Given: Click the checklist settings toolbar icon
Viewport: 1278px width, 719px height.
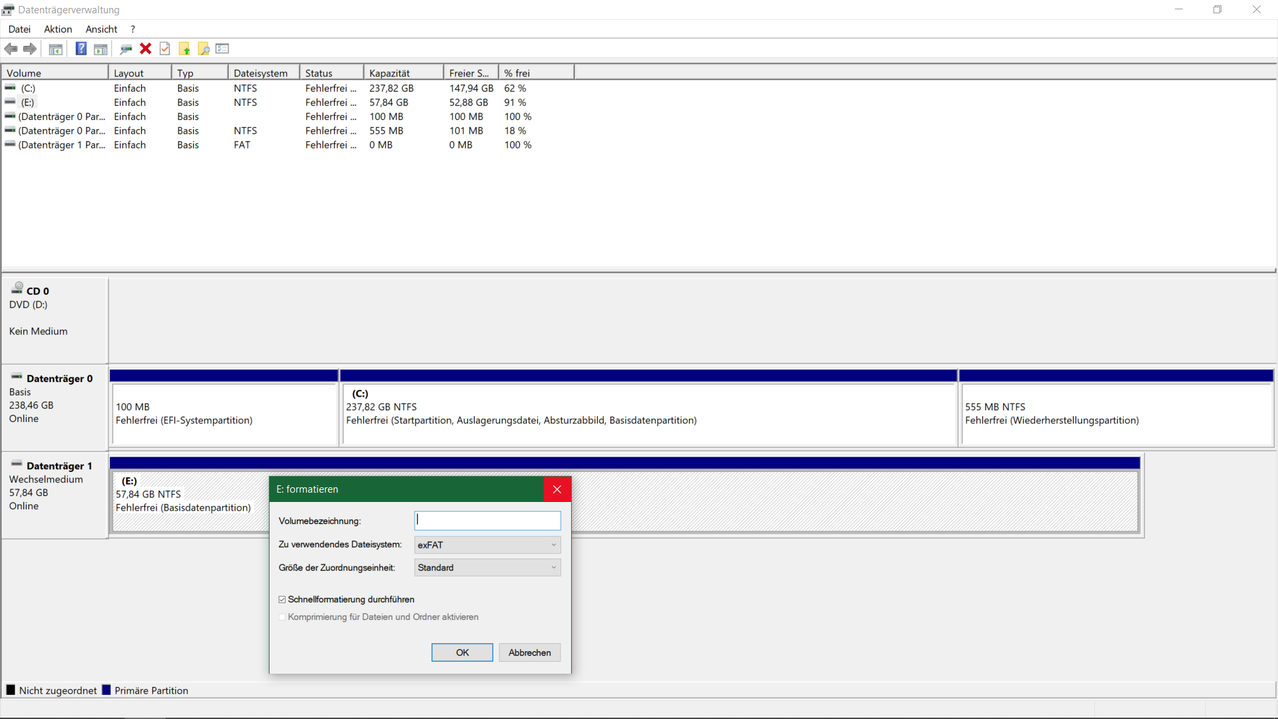Looking at the screenshot, I should pyautogui.click(x=222, y=49).
